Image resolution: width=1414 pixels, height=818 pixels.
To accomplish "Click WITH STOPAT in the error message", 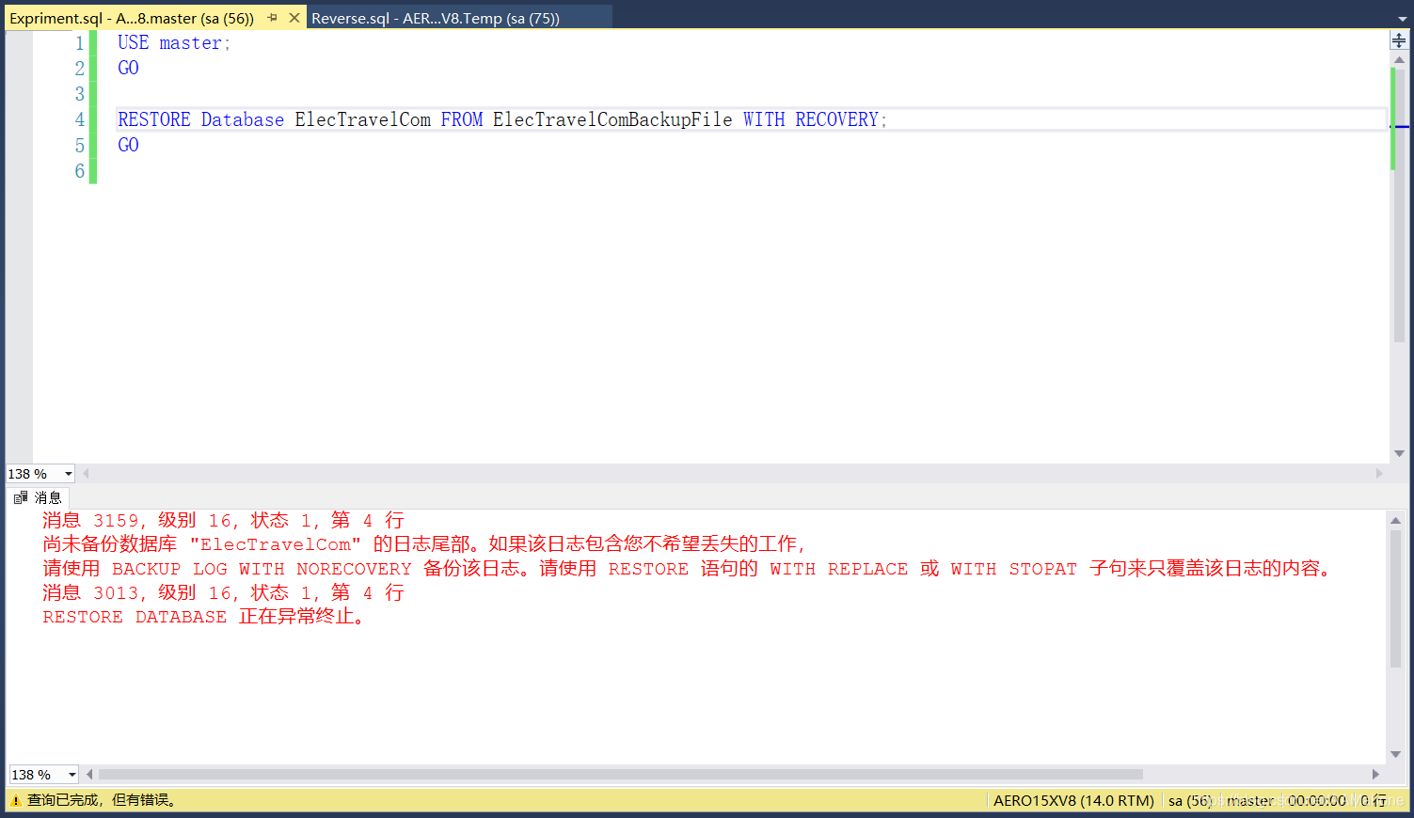I will pos(1013,569).
